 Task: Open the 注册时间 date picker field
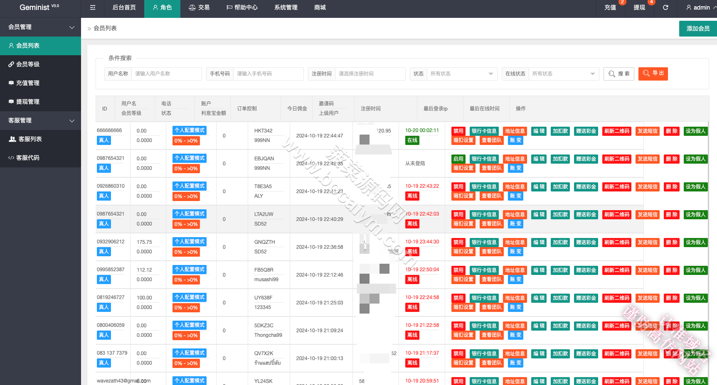[x=370, y=74]
